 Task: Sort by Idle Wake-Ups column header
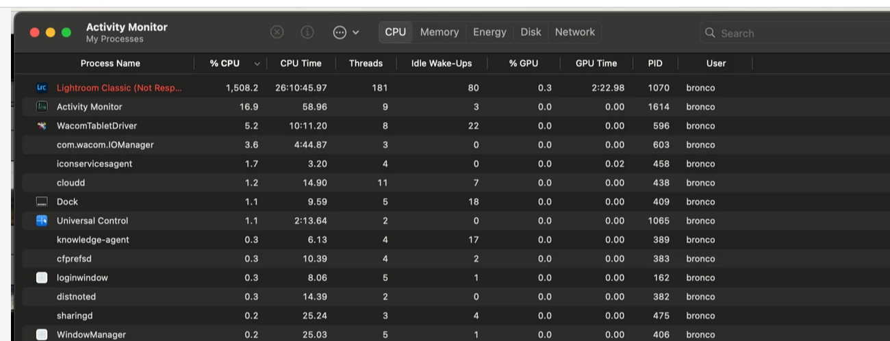coord(442,64)
